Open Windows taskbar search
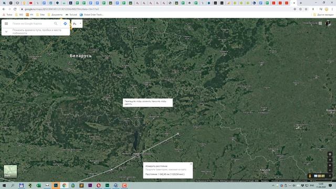 13,185
